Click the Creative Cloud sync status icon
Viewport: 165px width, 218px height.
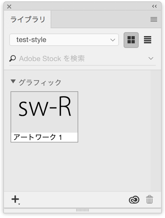click(x=134, y=200)
